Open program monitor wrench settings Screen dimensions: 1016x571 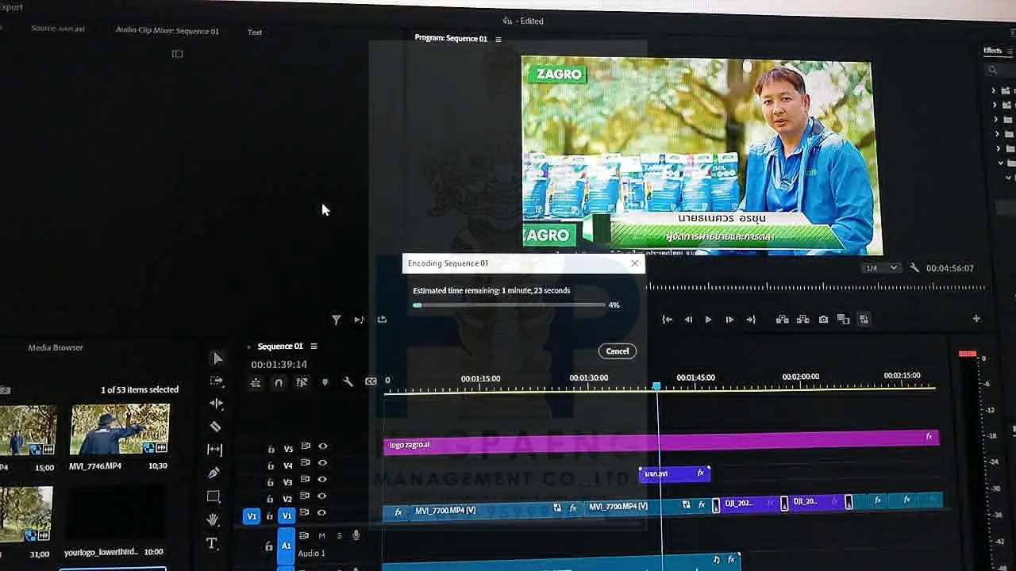[914, 268]
